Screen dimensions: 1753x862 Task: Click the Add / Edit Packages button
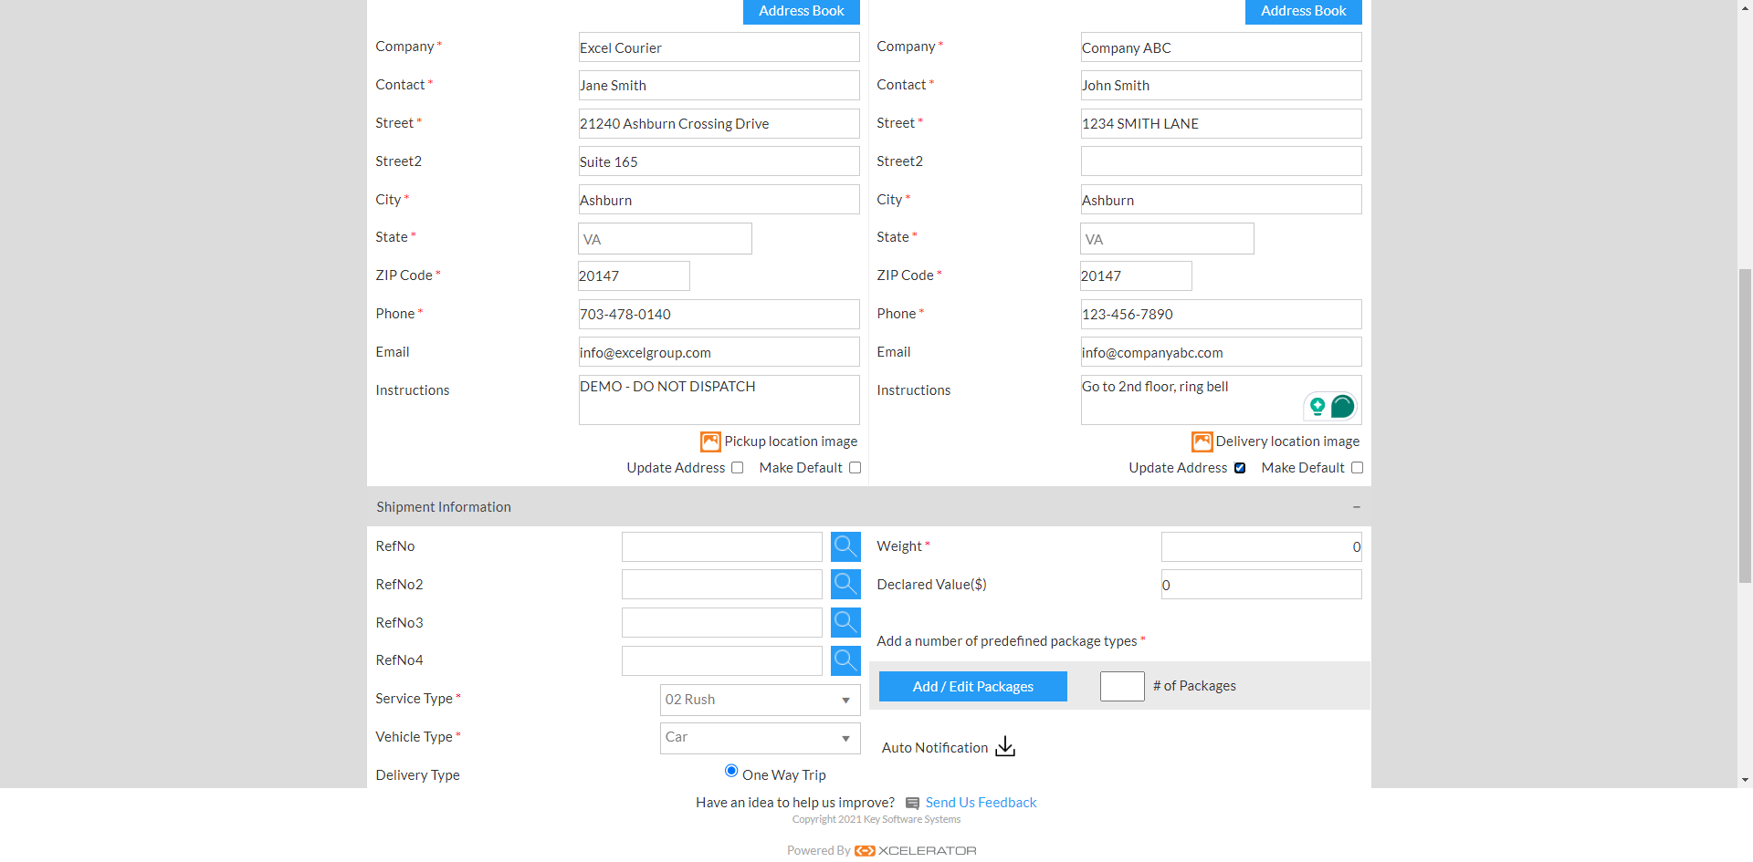tap(973, 687)
